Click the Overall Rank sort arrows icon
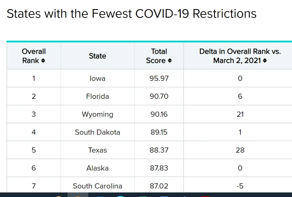This screenshot has width=292, height=197. coord(43,61)
